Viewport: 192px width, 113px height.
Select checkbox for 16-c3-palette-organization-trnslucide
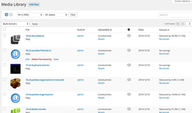5,80
